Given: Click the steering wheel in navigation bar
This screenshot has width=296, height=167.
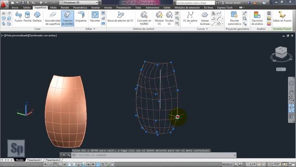Looking at the screenshot, I should [x=291, y=83].
